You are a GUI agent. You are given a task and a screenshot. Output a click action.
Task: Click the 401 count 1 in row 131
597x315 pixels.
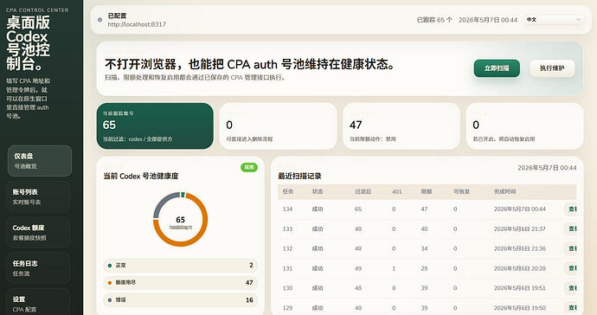[x=394, y=268]
